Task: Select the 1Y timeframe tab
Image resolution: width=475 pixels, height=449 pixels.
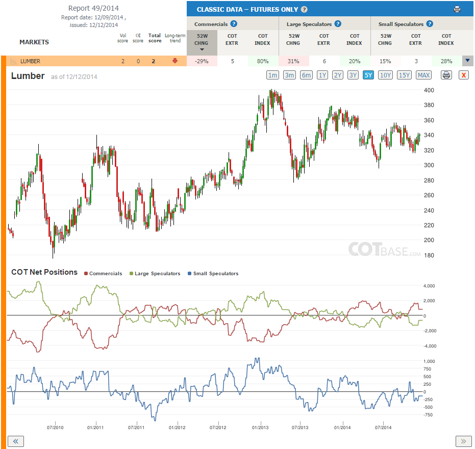Action: tap(322, 75)
